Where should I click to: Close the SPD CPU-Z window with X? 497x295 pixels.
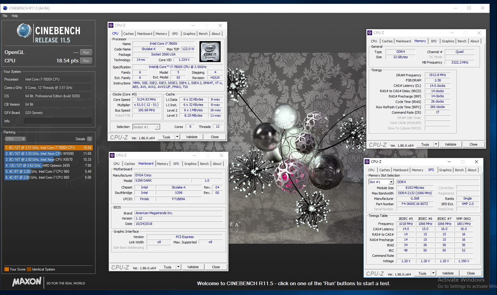click(x=476, y=162)
